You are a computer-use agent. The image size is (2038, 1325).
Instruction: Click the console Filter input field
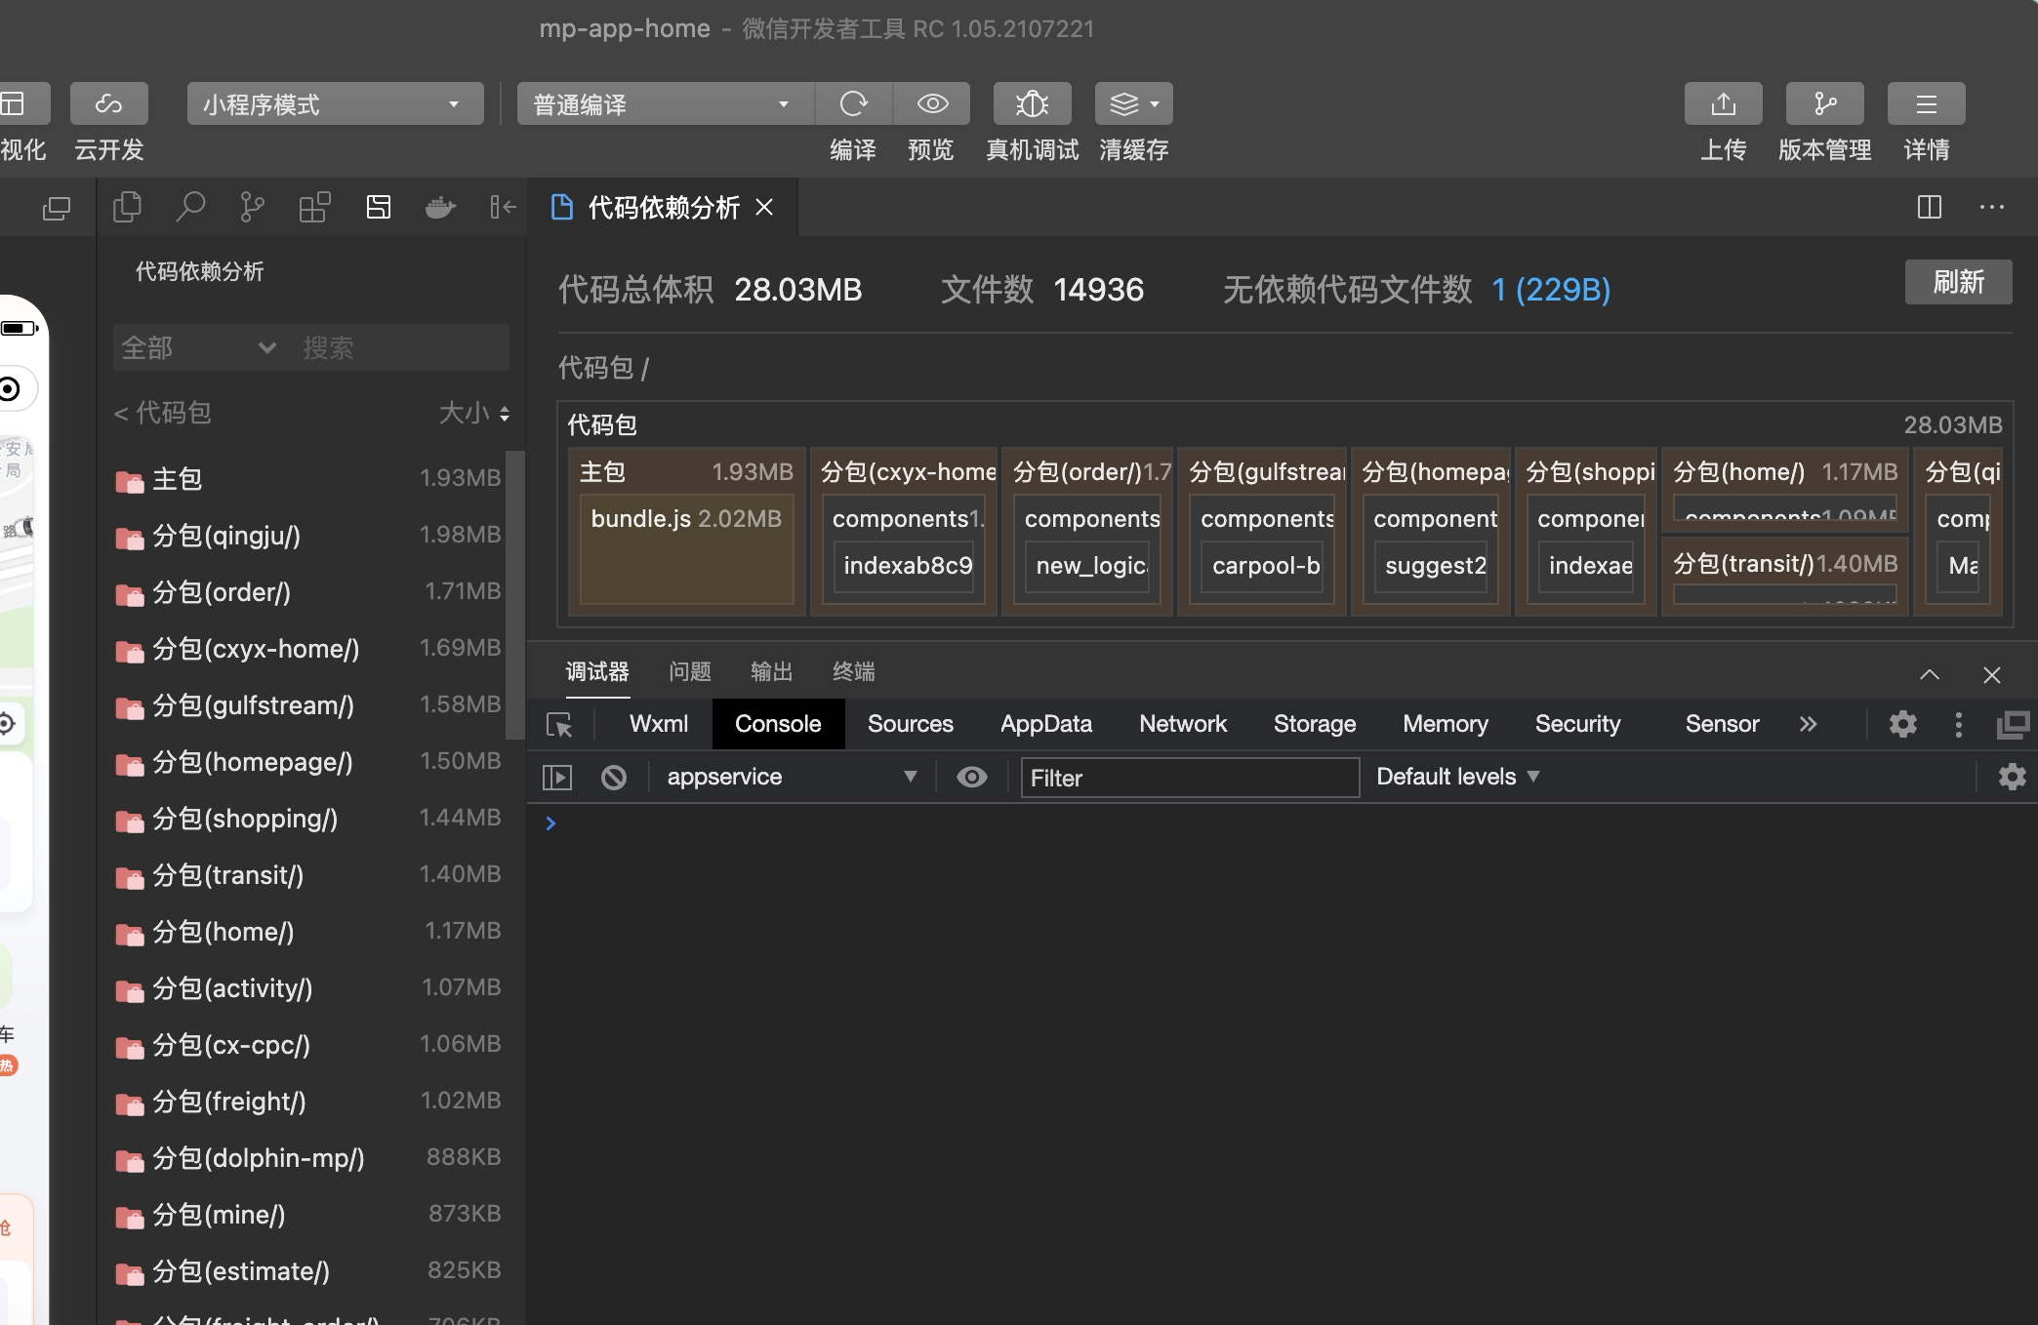point(1190,778)
